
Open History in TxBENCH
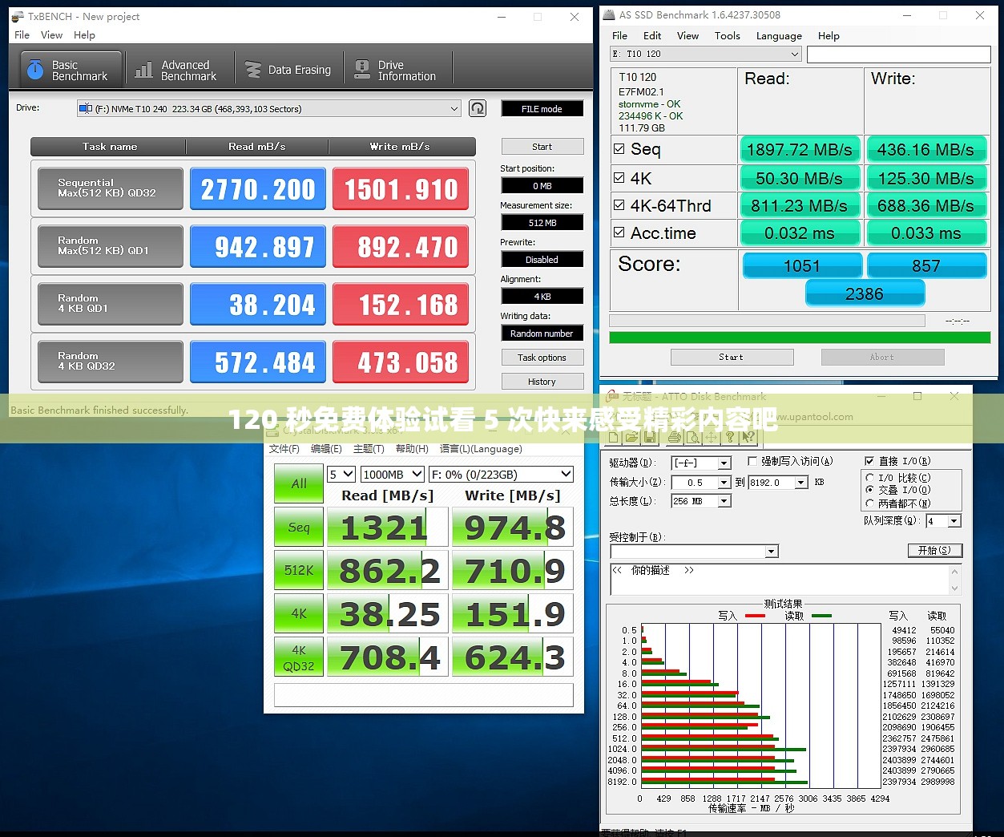click(x=542, y=382)
